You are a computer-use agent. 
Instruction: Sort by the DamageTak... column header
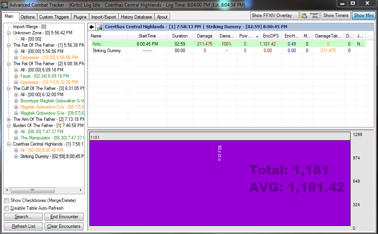coord(328,36)
